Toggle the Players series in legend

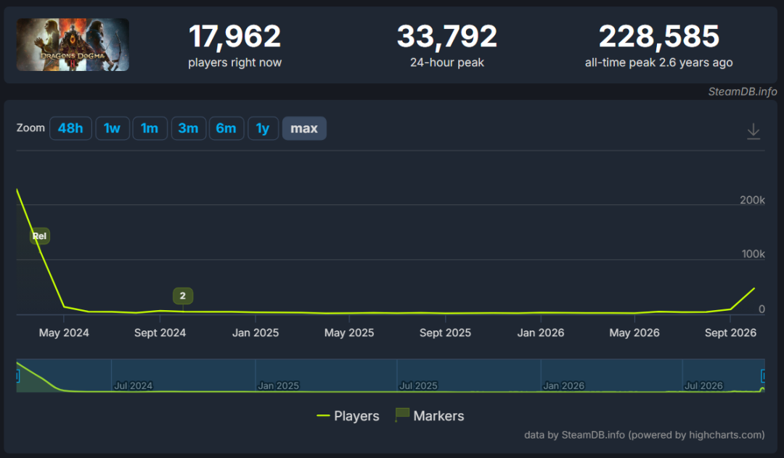348,415
